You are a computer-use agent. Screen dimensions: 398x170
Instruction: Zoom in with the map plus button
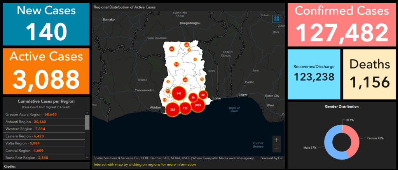[x=276, y=140]
